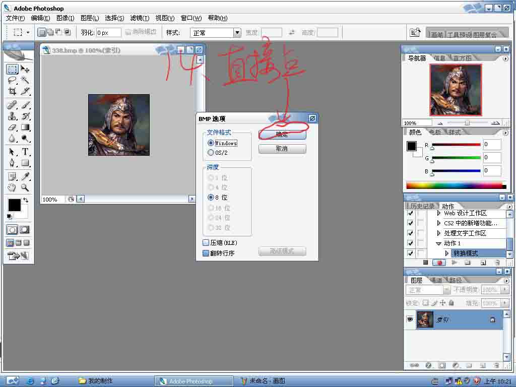
Task: Switch to the 通道 tab
Action: pyautogui.click(x=436, y=280)
